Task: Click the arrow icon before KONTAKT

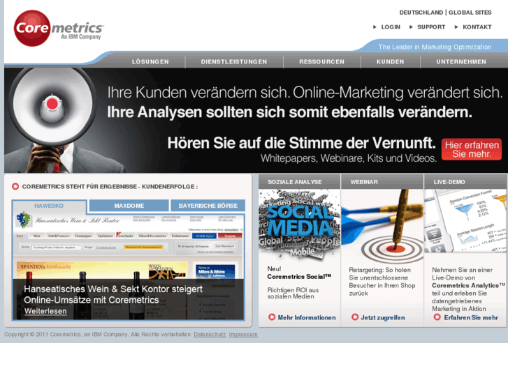Action: coord(456,27)
